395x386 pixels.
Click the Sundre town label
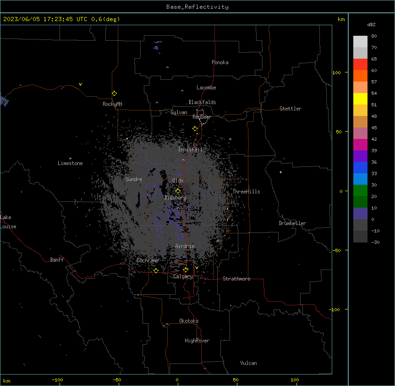coord(134,179)
